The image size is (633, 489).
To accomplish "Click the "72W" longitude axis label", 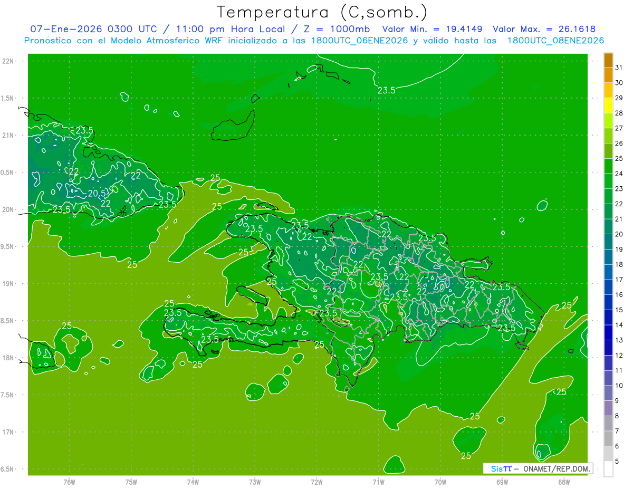I will click(316, 482).
